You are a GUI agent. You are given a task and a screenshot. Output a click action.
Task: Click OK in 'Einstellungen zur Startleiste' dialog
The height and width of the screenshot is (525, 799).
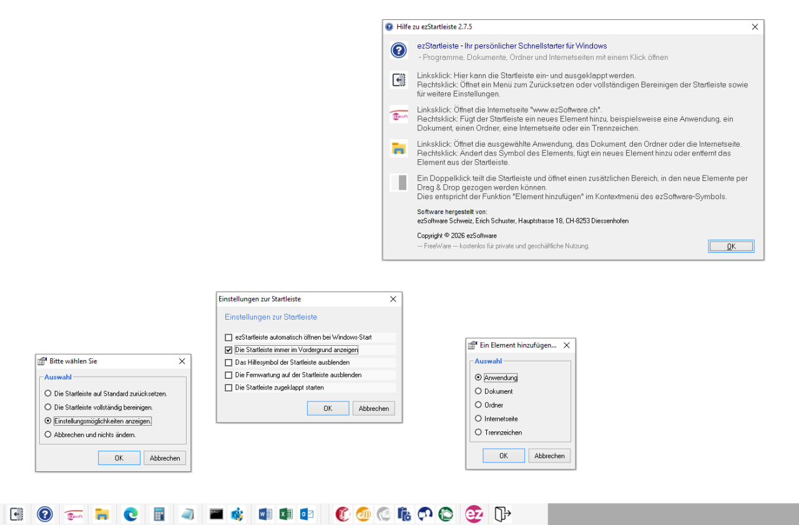(x=328, y=409)
